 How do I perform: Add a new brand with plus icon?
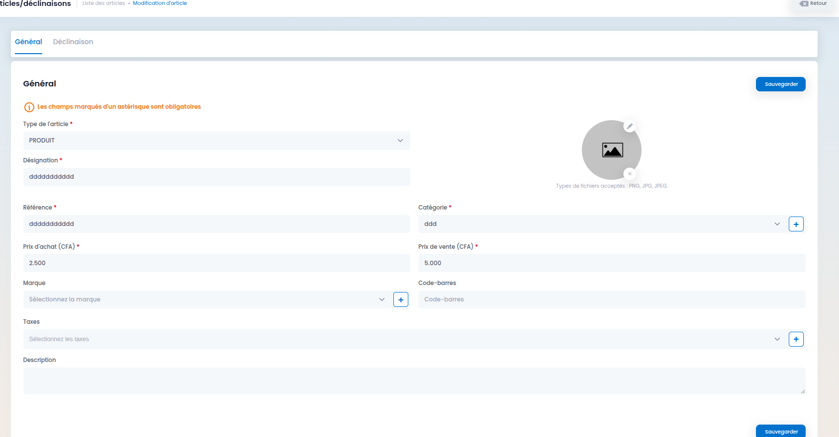pyautogui.click(x=400, y=299)
